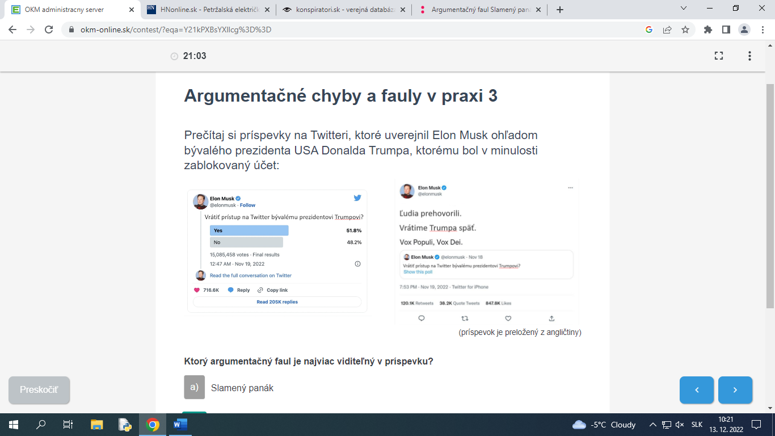This screenshot has width=775, height=436.
Task: Click the Preskočiť skip button
Action: (x=39, y=390)
